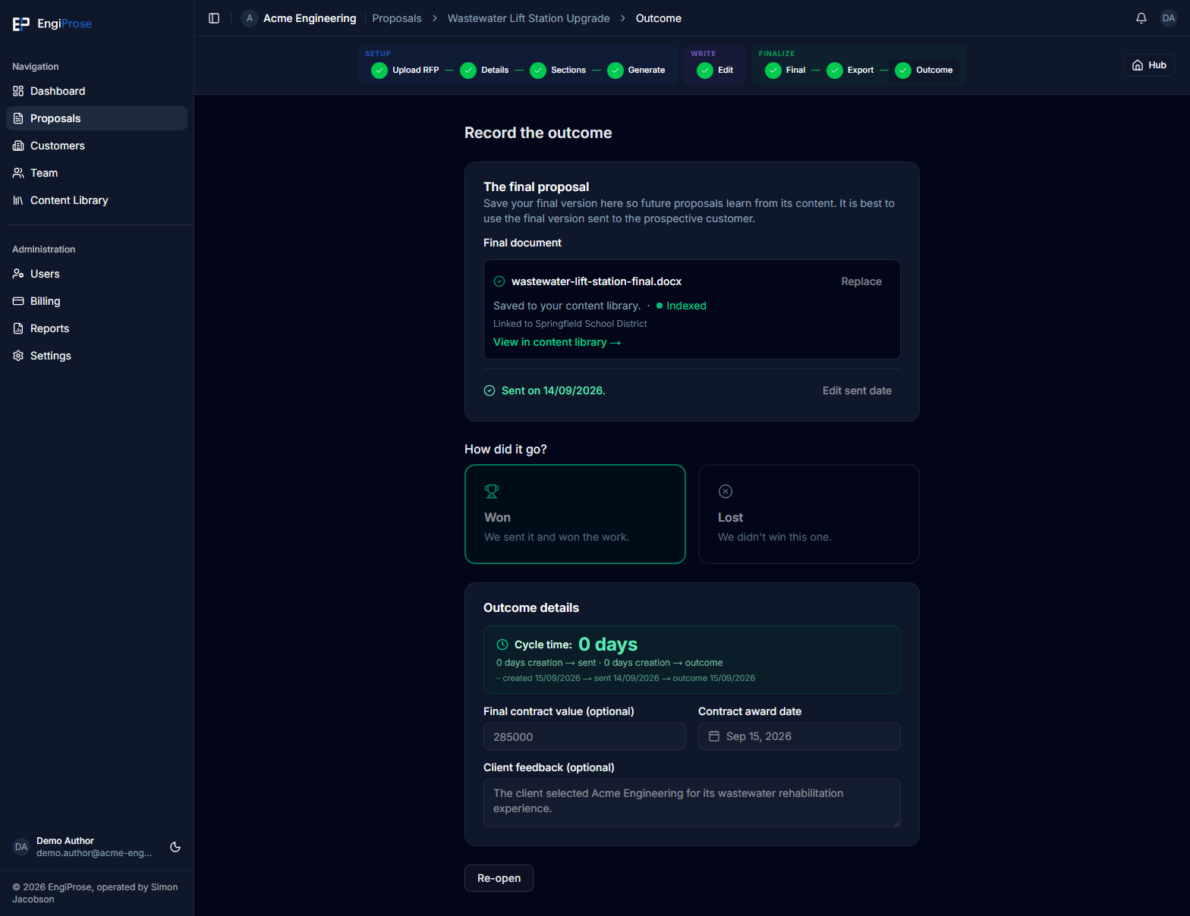Click the Final contract value field

tap(584, 736)
